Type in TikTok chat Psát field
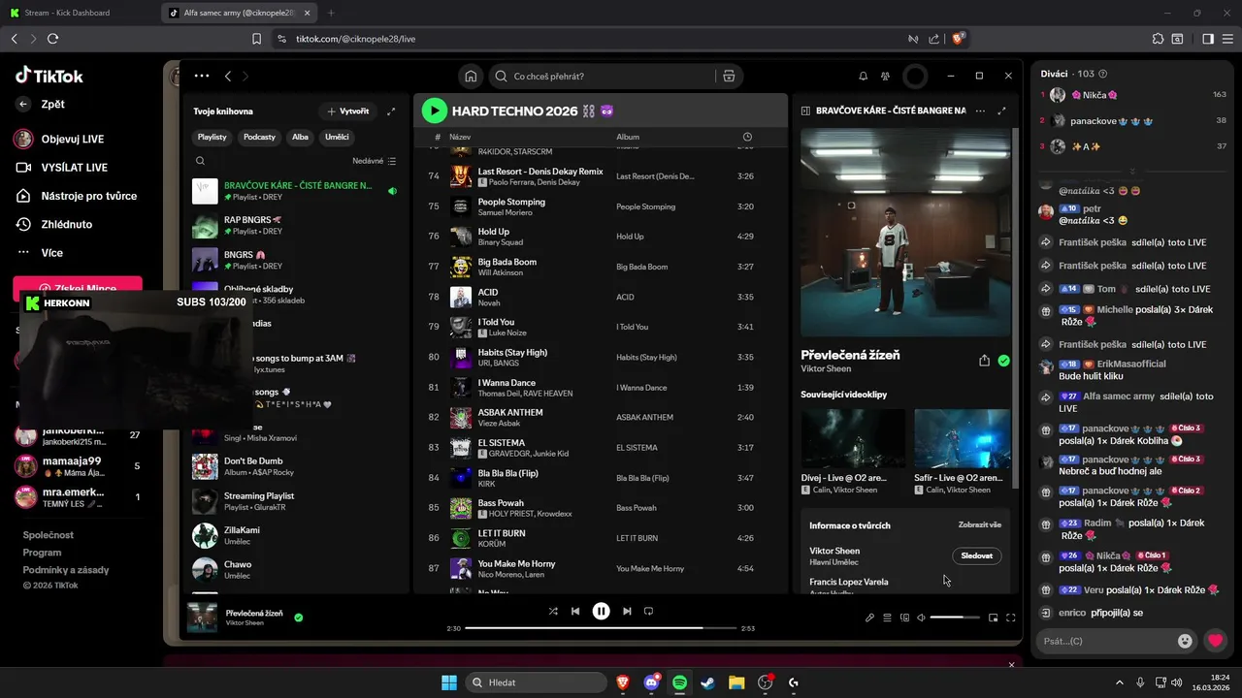The image size is (1242, 698). click(1104, 641)
